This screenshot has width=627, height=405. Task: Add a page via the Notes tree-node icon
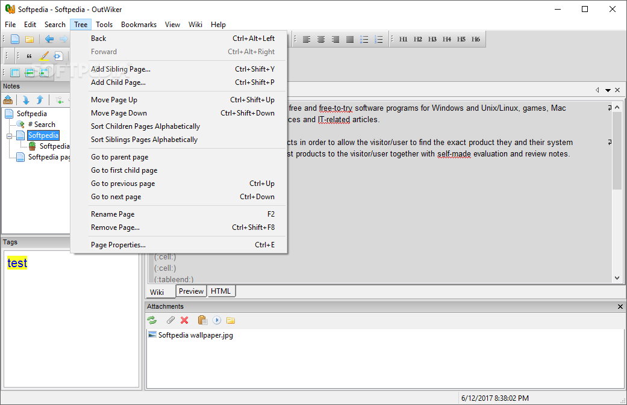[59, 100]
